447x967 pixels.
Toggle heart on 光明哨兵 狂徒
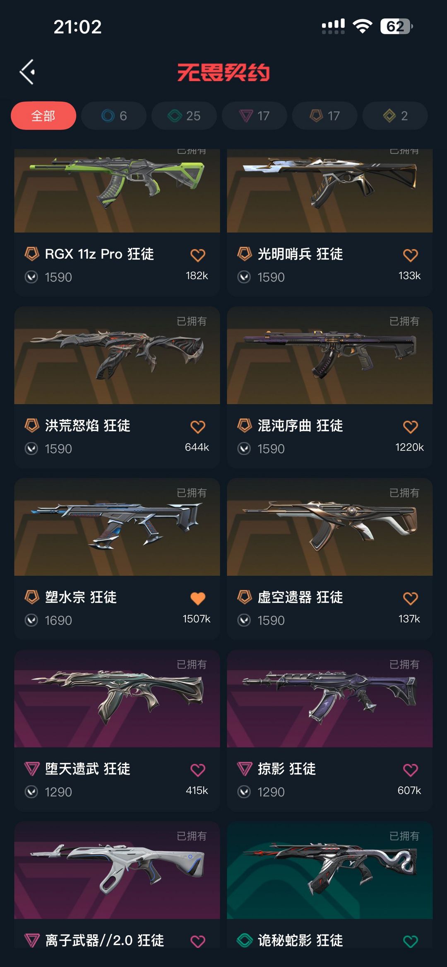click(411, 255)
